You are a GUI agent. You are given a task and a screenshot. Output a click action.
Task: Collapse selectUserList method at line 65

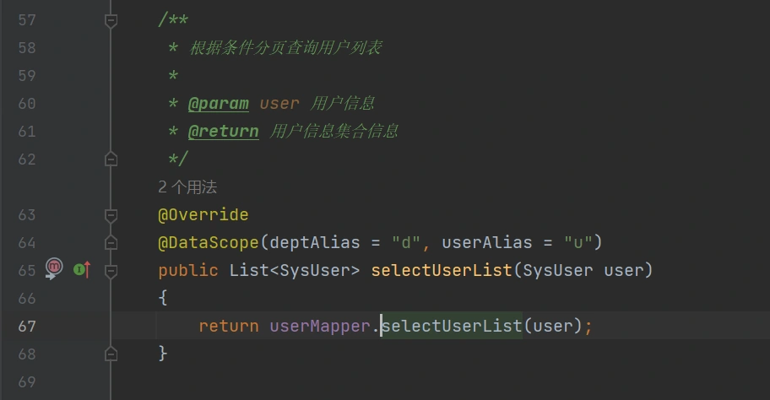111,271
